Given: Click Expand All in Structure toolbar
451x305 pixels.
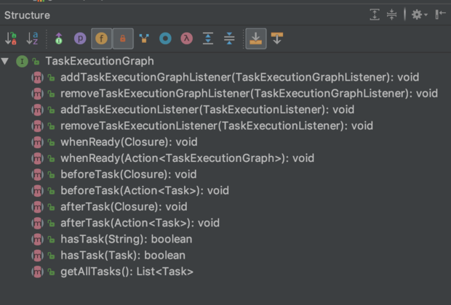Looking at the screenshot, I should (x=208, y=38).
